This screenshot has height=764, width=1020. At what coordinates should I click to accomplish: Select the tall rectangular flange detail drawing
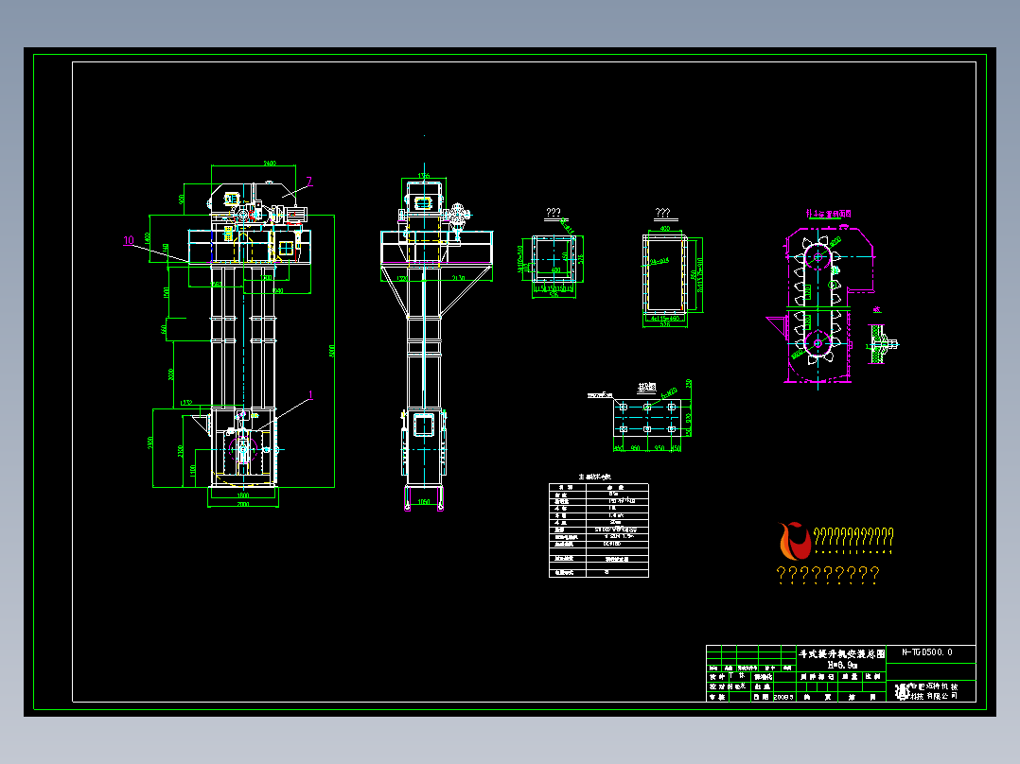point(665,274)
